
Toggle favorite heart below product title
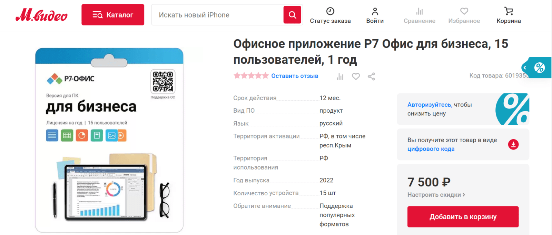point(356,76)
